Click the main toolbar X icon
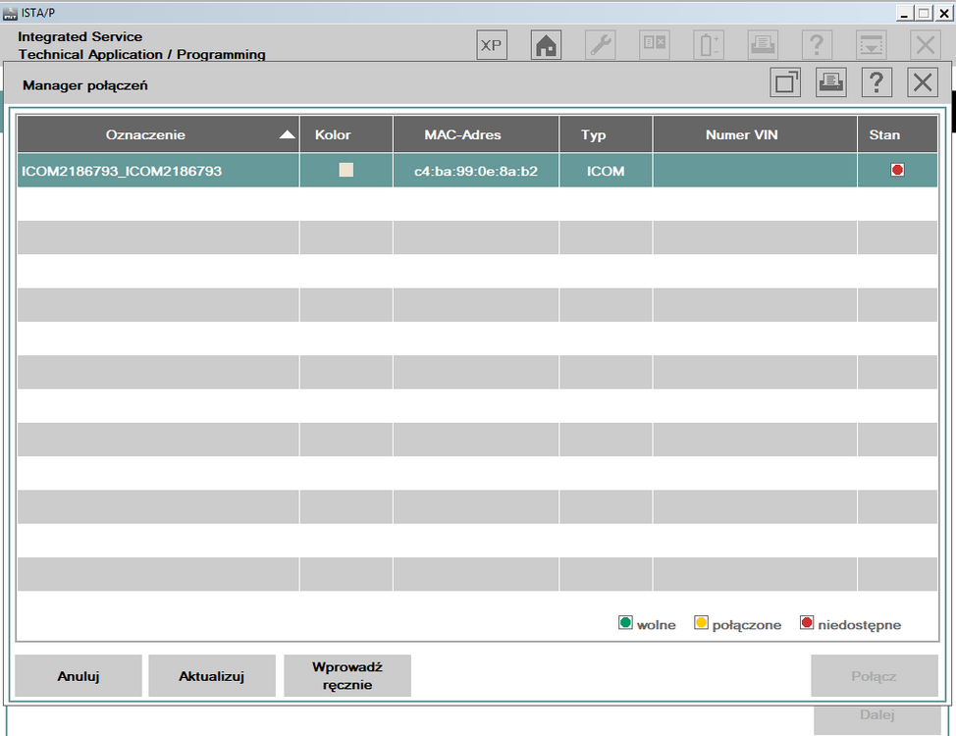The width and height of the screenshot is (956, 736). point(926,45)
